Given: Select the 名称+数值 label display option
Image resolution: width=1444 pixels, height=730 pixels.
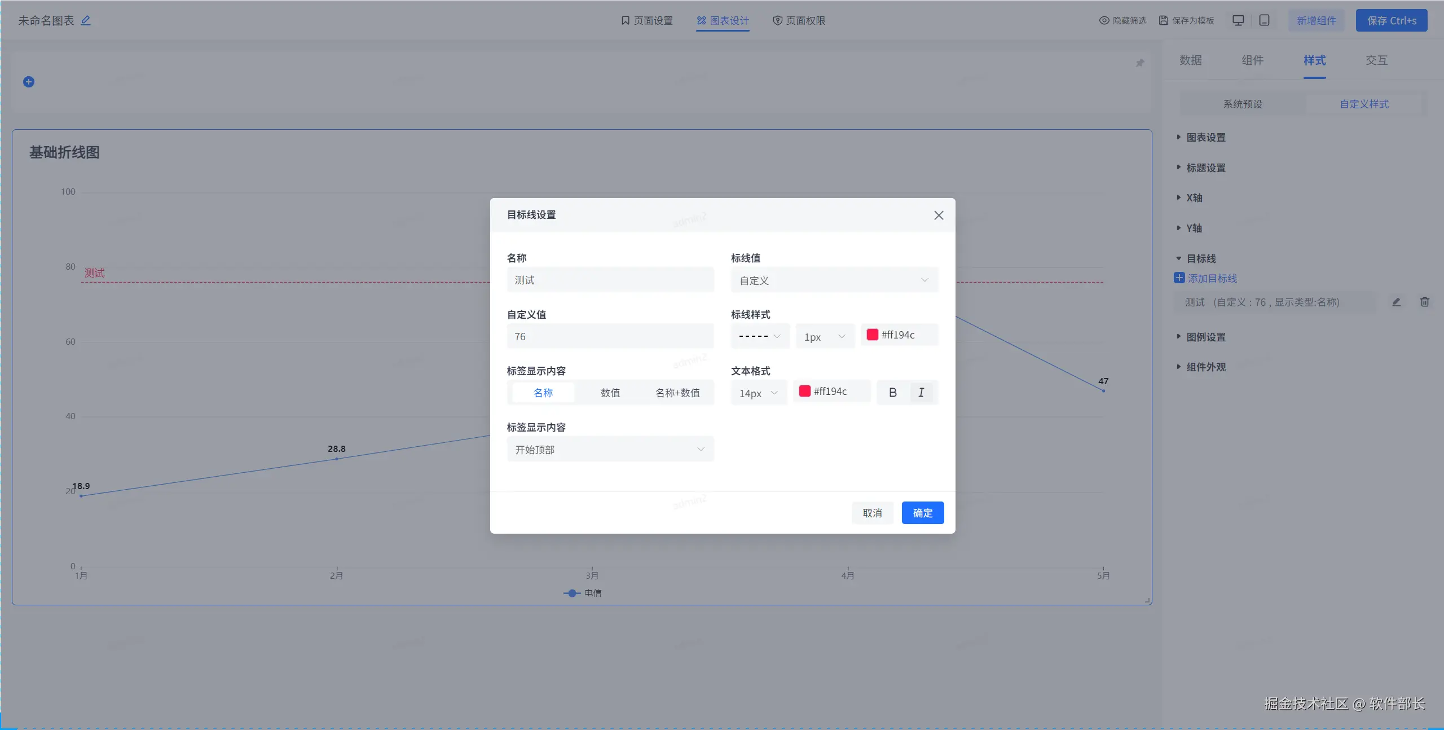Looking at the screenshot, I should [677, 393].
